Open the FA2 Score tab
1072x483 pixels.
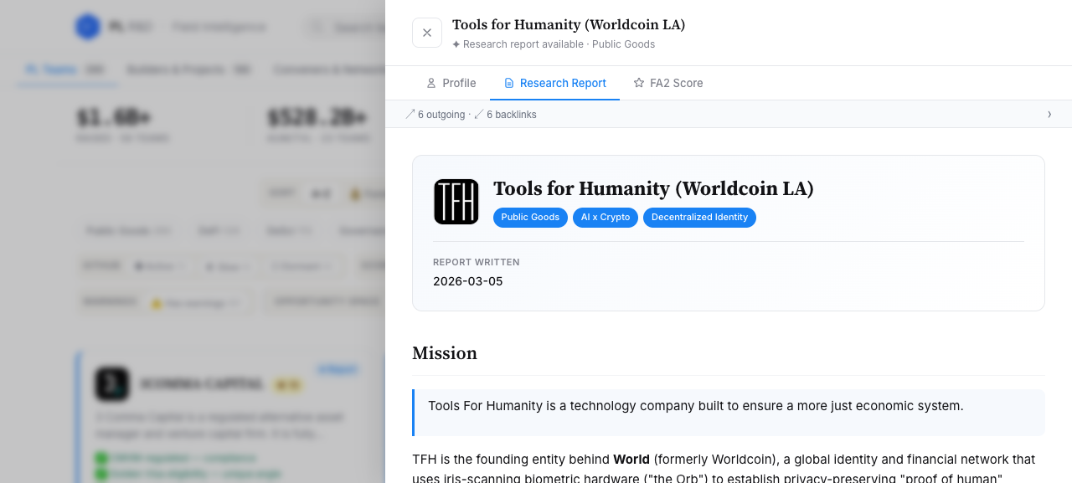(667, 83)
